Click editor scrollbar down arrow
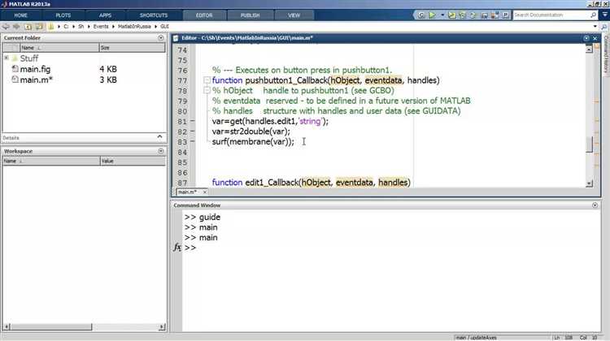610x341 pixels. (589, 183)
